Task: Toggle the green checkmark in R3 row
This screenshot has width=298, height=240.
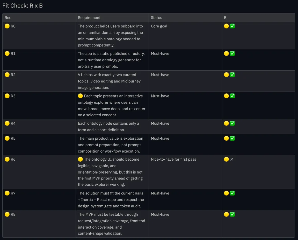Action: click(x=232, y=96)
